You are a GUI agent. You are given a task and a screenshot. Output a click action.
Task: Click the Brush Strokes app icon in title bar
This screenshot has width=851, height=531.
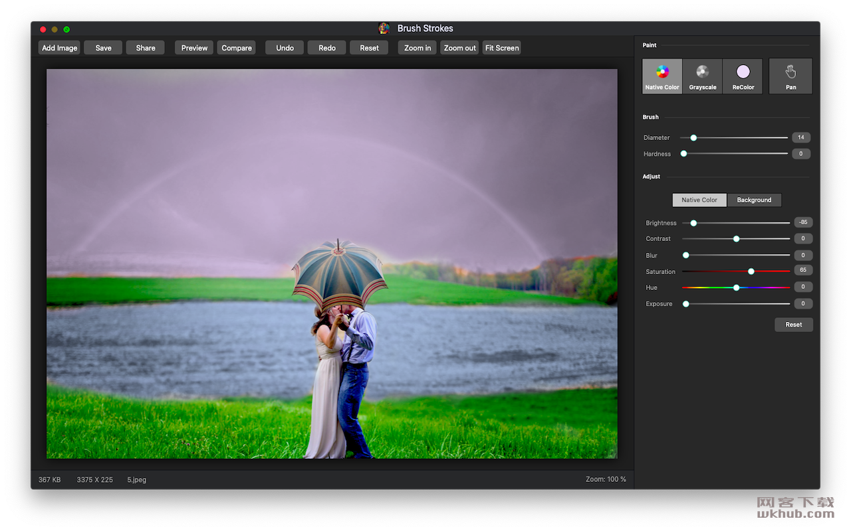[384, 28]
